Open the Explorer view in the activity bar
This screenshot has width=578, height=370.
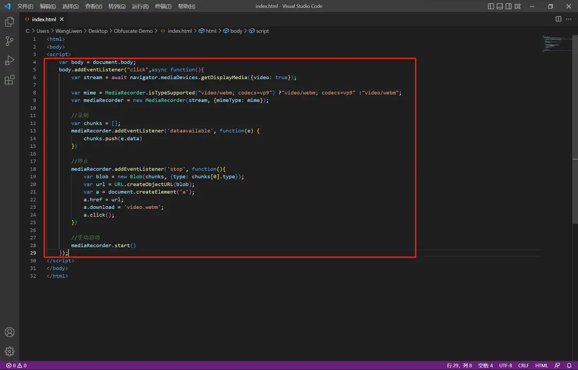click(9, 22)
